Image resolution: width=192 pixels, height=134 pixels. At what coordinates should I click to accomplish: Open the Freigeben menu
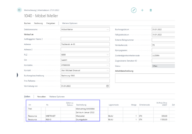[x=50, y=23]
